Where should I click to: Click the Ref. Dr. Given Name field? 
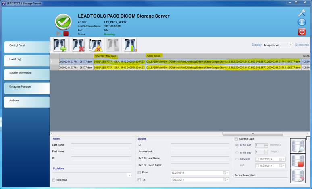(x=200, y=165)
